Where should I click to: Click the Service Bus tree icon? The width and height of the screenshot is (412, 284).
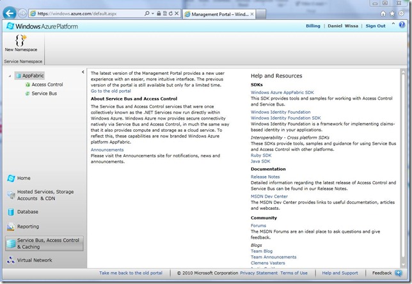click(x=28, y=93)
